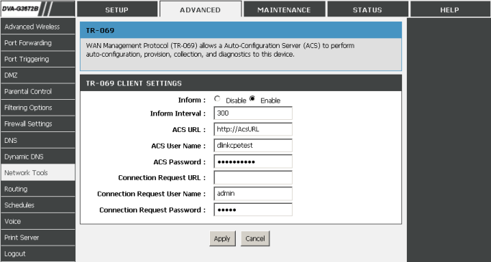Focus the ACS User Name field

pyautogui.click(x=253, y=146)
